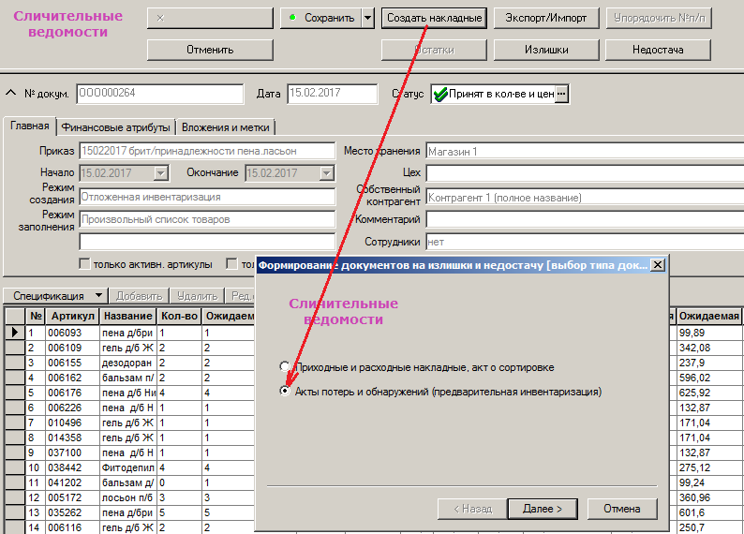
Task: Close the Формирование документов dialog
Action: click(657, 265)
